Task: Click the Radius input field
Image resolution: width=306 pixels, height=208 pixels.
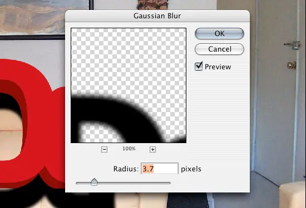Action: (160, 169)
